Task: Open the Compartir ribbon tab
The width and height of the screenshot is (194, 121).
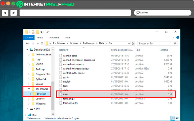Action: (x=54, y=38)
